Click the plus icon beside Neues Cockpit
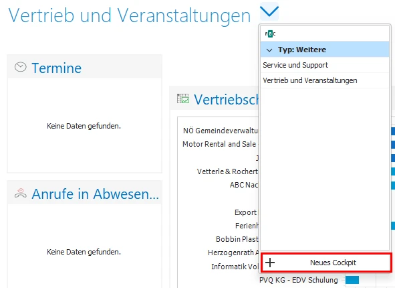The width and height of the screenshot is (395, 288). tap(270, 263)
